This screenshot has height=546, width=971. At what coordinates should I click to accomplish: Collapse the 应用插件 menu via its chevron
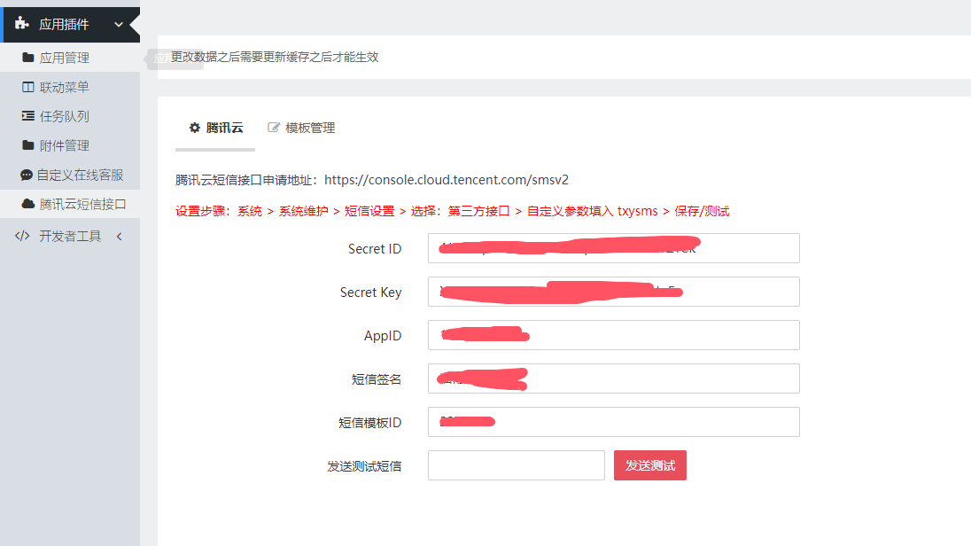click(x=119, y=25)
